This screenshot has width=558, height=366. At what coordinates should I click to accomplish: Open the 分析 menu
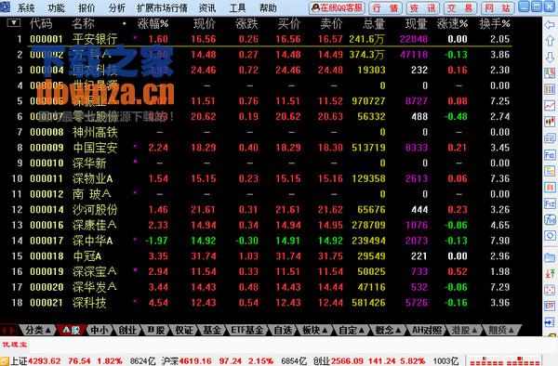click(x=117, y=7)
